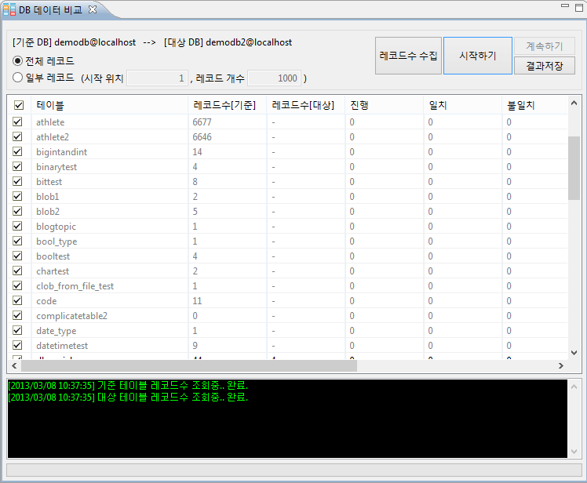
Task: Click the table scroll down arrow
Action: 574,352
